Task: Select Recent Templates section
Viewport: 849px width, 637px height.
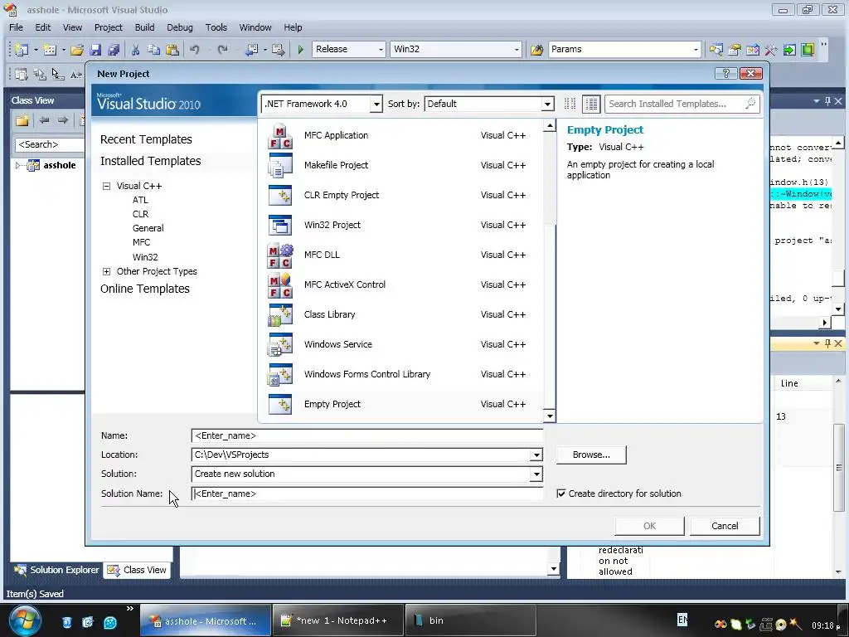Action: [x=146, y=139]
